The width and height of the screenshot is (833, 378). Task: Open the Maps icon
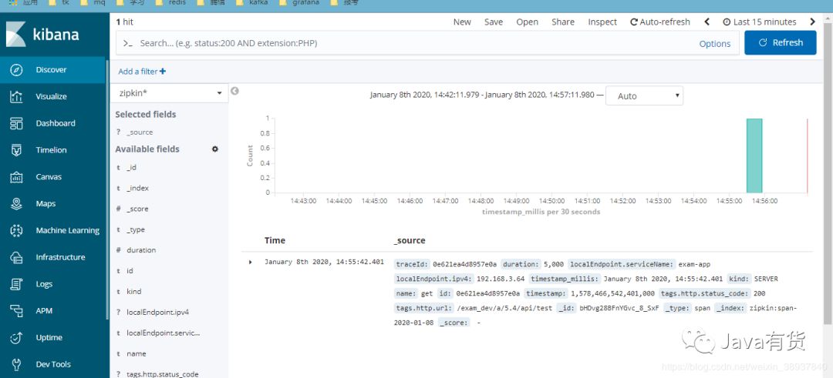coord(16,203)
